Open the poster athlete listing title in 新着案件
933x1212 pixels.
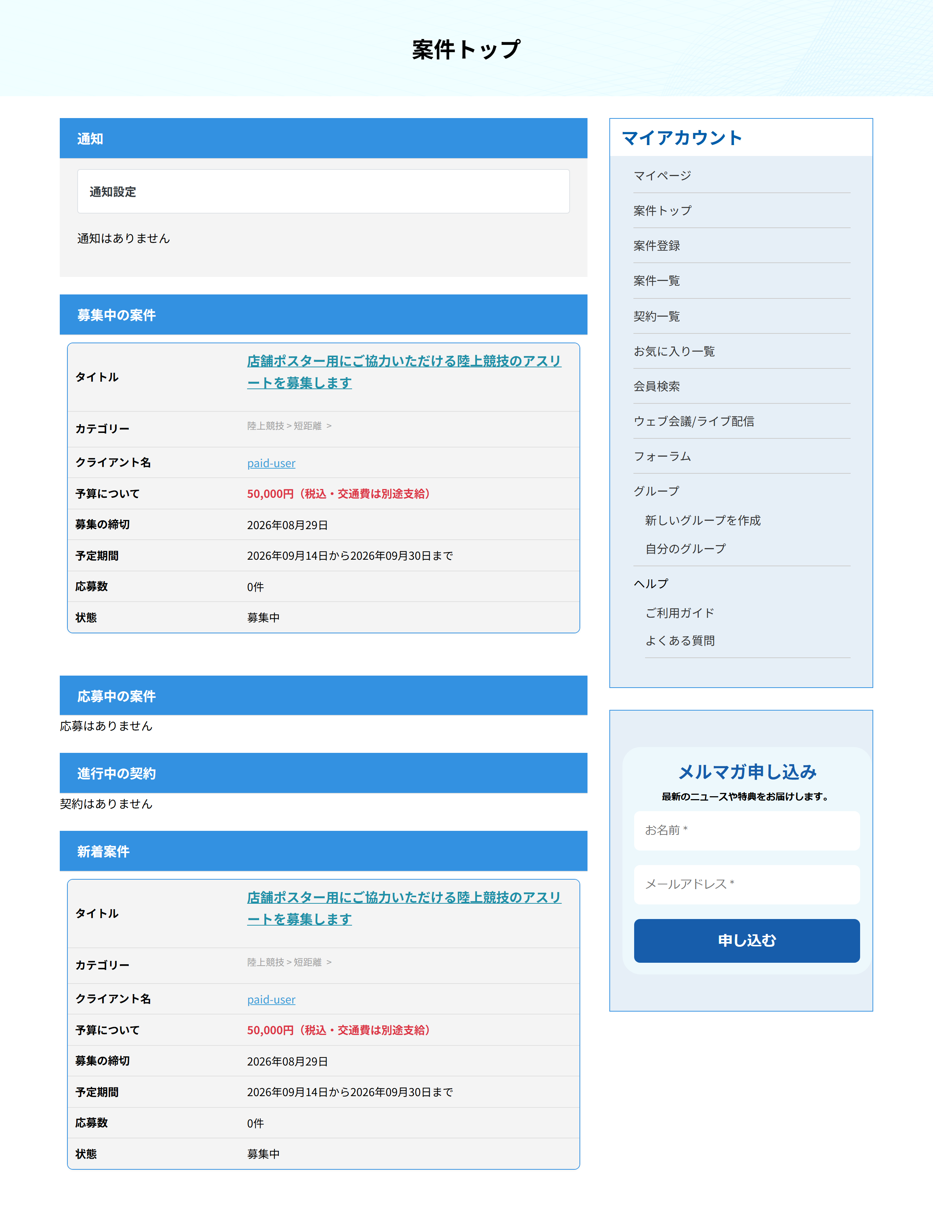[403, 908]
